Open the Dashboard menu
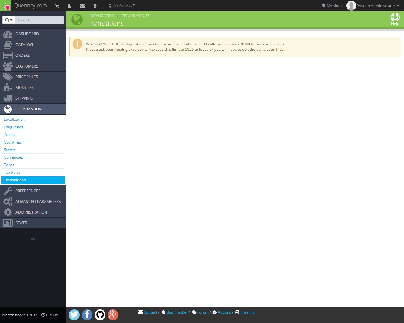 click(x=33, y=34)
